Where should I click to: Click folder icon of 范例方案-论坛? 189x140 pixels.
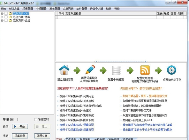pyautogui.click(x=10, y=20)
